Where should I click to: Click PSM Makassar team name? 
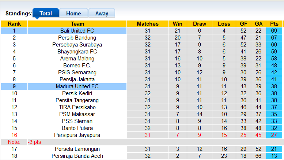[77, 114]
